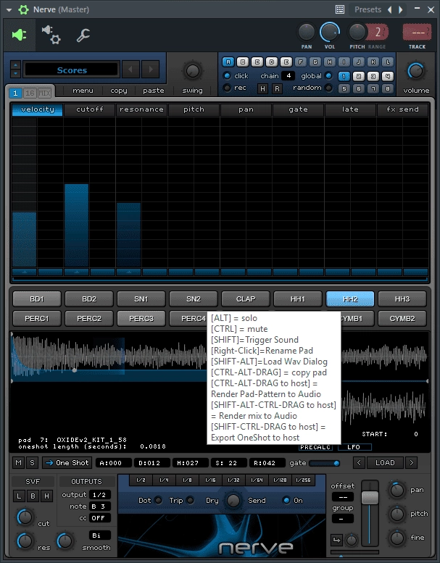Select the pitch lane tab
The height and width of the screenshot is (563, 440).
point(194,109)
